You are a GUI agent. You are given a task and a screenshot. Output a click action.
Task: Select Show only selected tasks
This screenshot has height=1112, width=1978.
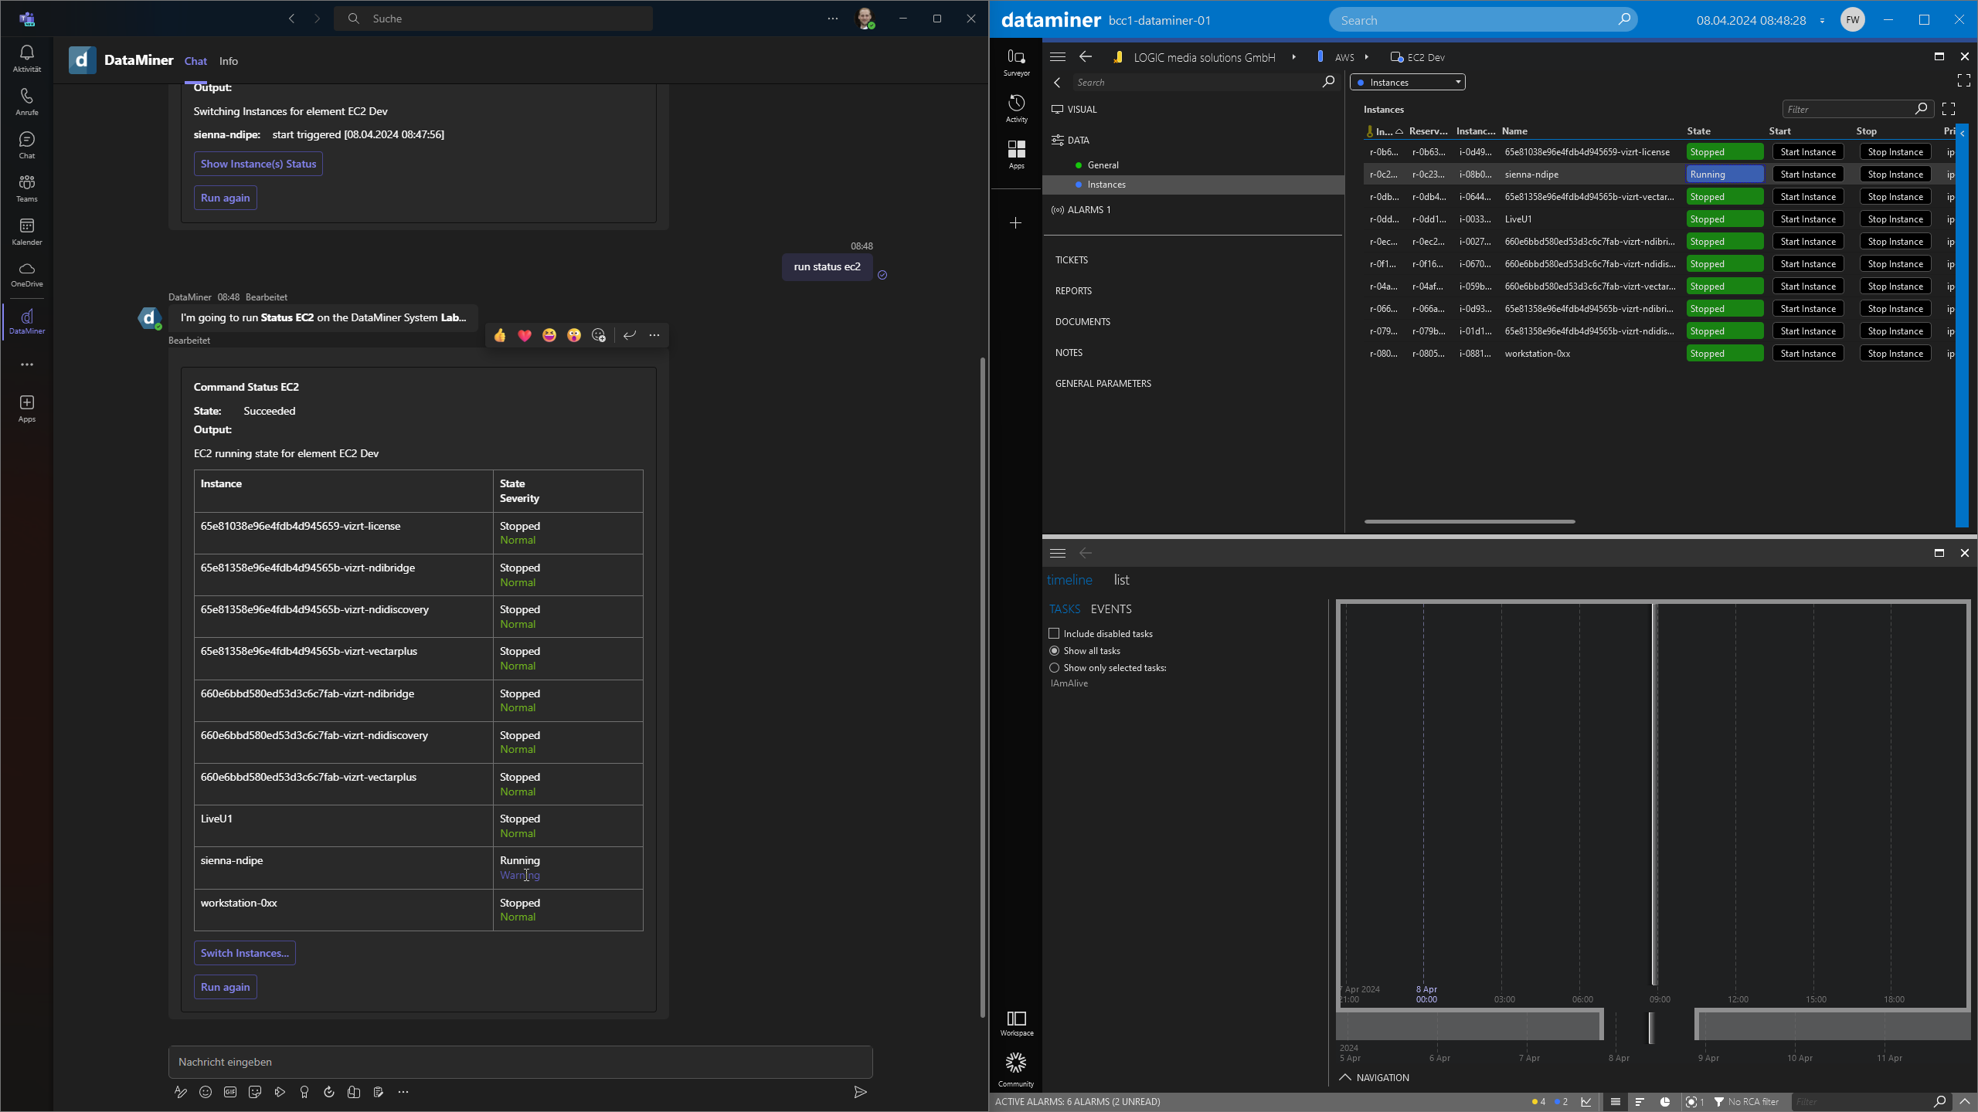click(x=1054, y=668)
